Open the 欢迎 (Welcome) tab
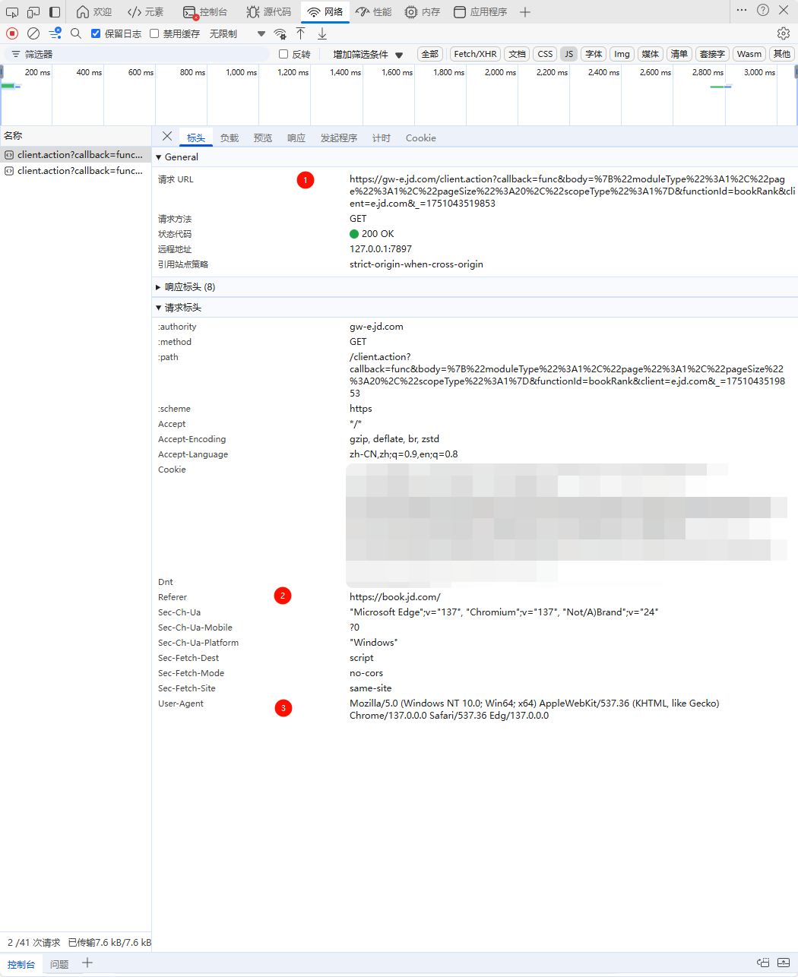Image resolution: width=798 pixels, height=977 pixels. coord(94,12)
